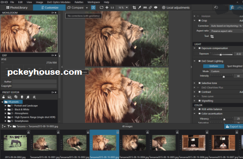Collapse right panel with the arrow handle
Image resolution: width=243 pixels, height=159 pixels.
pyautogui.click(x=191, y=67)
